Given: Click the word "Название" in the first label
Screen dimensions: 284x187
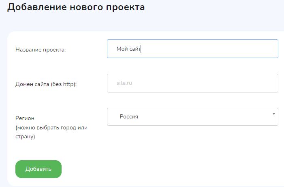Looking at the screenshot, I should coord(28,49).
